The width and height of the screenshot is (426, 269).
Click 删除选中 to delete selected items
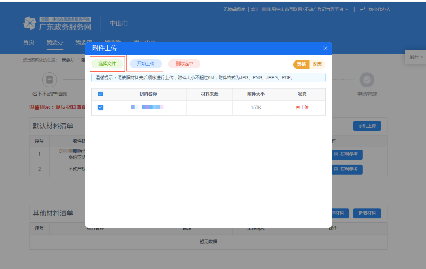pos(184,64)
